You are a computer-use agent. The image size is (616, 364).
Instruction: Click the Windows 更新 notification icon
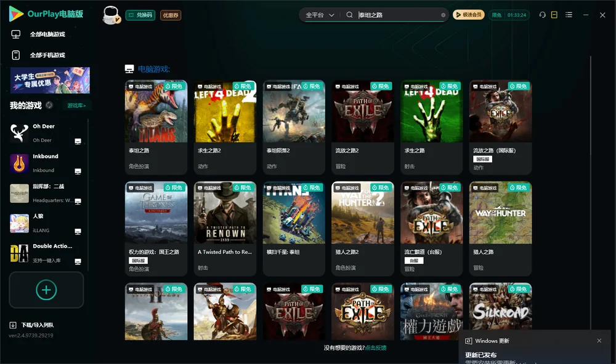[x=468, y=341]
